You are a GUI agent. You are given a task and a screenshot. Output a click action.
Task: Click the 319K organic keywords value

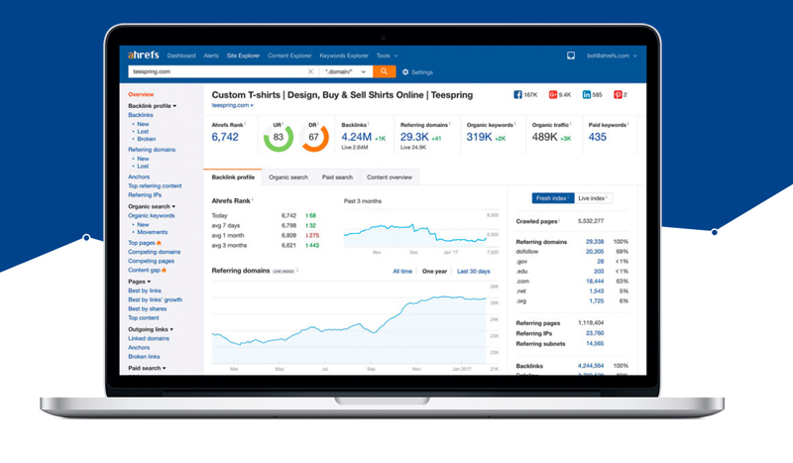coord(480,137)
